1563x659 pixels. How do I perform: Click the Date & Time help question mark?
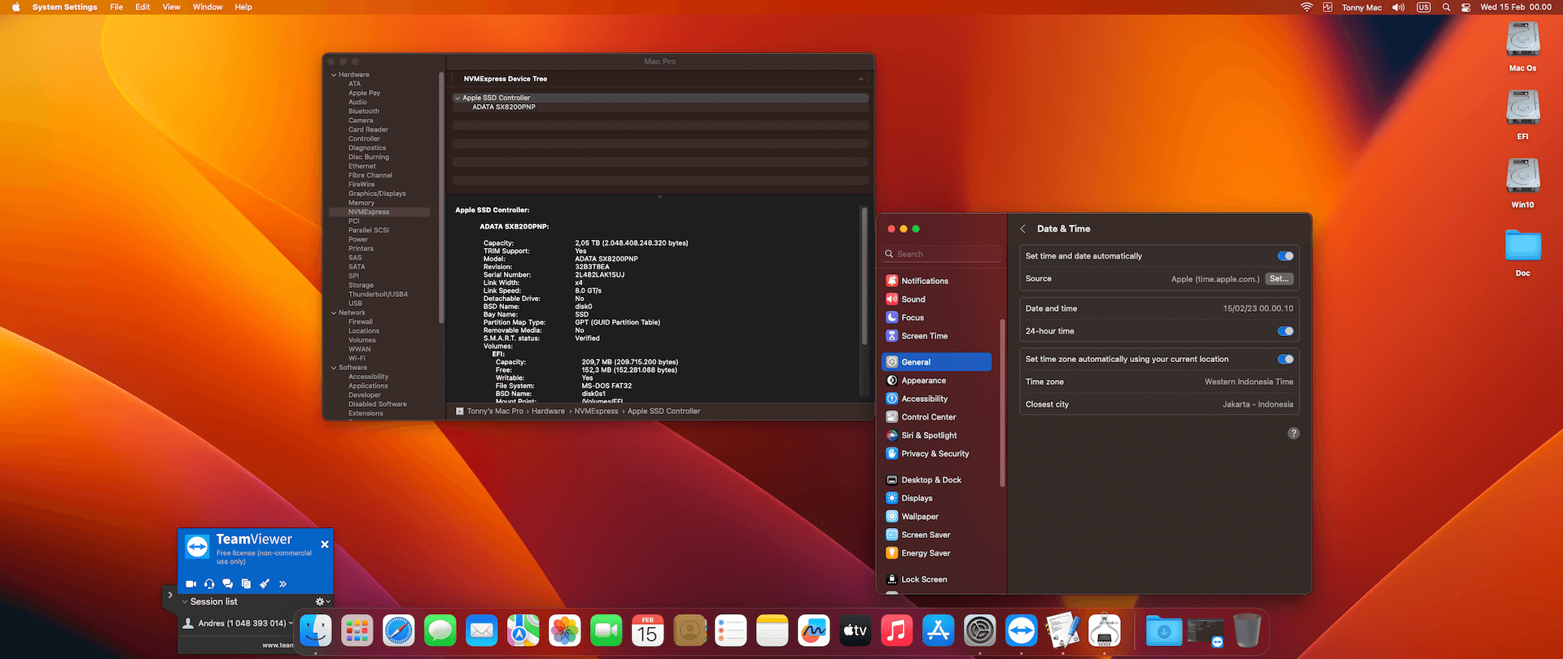pos(1293,434)
